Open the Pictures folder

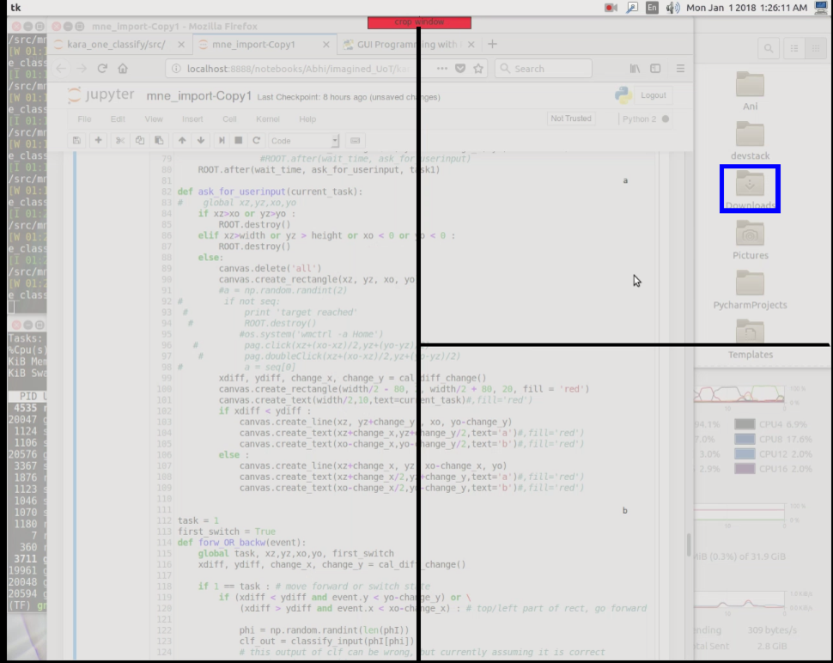point(750,240)
